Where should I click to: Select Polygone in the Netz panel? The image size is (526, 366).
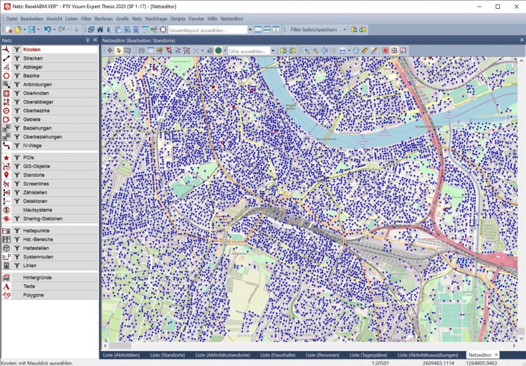33,295
